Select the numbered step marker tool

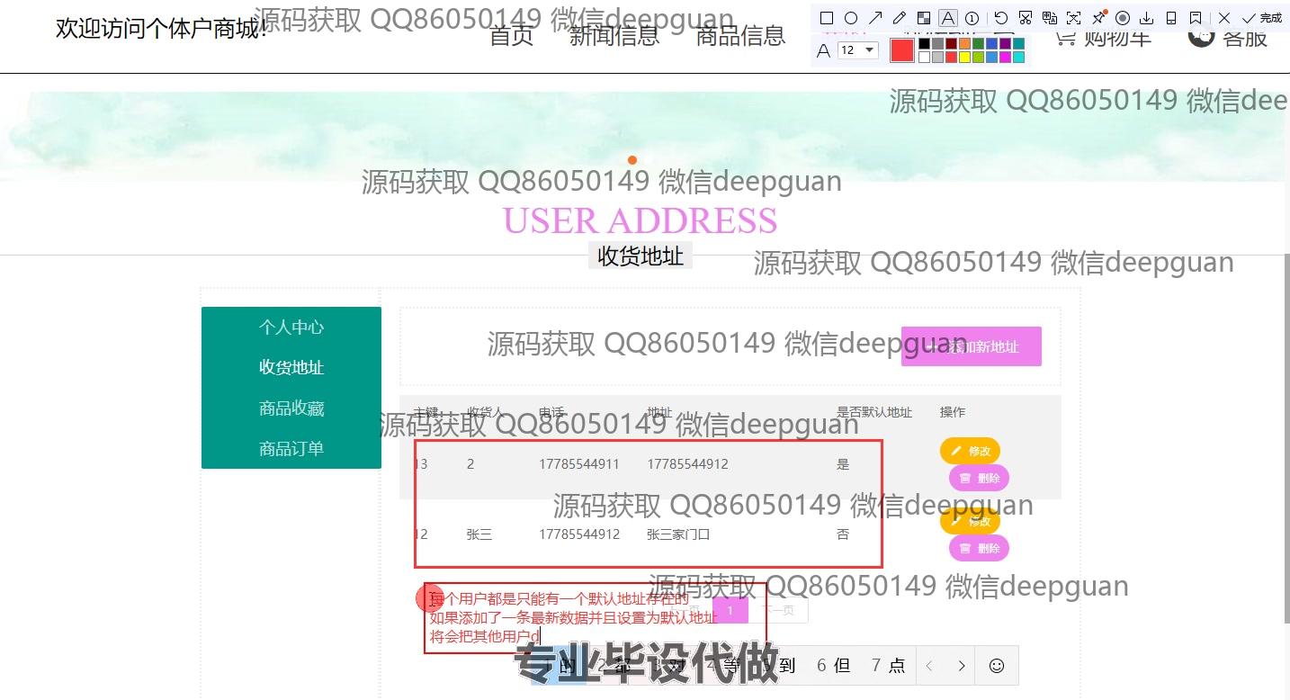[x=972, y=18]
